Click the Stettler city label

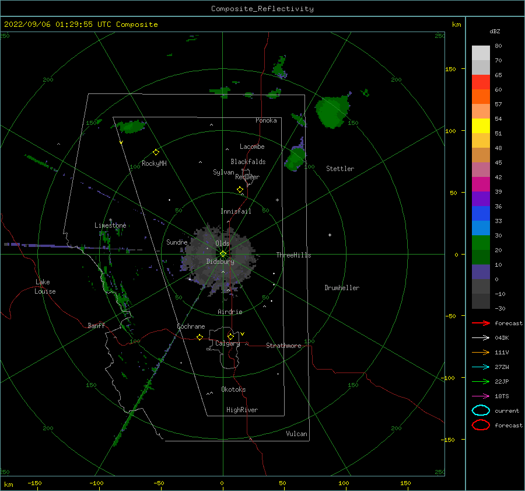click(340, 169)
